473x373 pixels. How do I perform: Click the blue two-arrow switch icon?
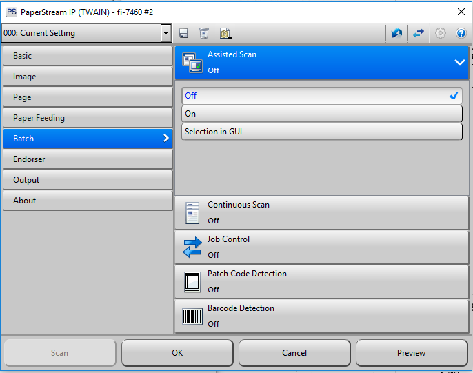point(418,33)
